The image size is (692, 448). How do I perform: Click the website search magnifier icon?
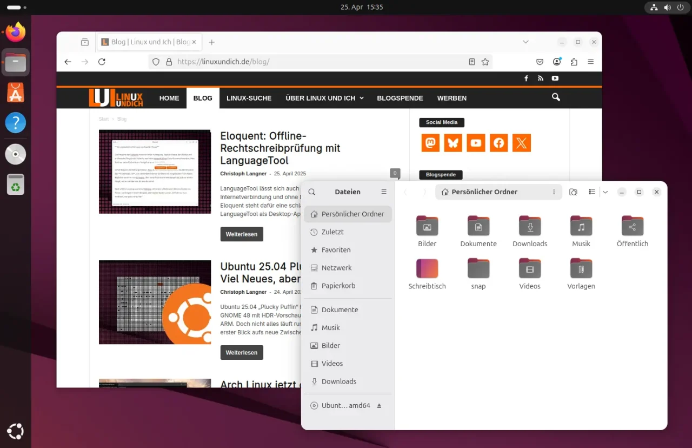point(556,97)
